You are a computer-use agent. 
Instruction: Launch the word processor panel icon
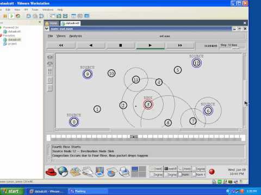pos(88,172)
